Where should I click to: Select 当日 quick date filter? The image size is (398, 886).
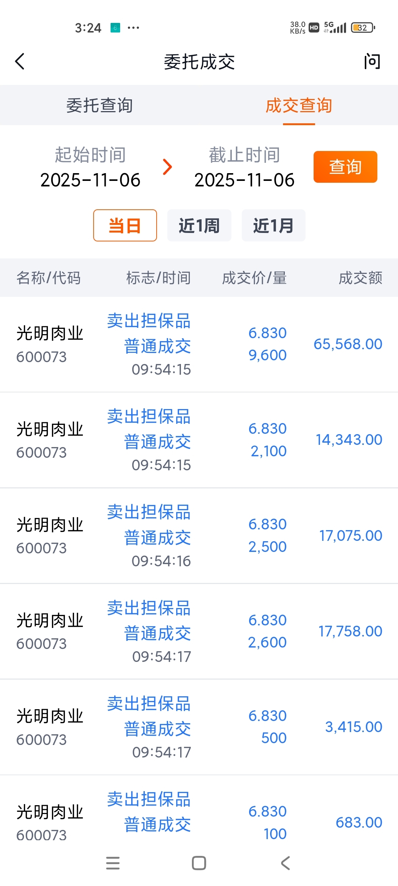point(125,226)
